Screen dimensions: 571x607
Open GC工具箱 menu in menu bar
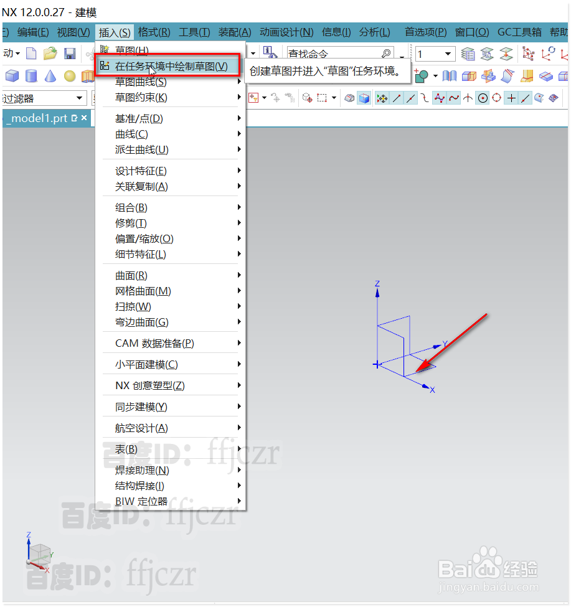pyautogui.click(x=519, y=32)
